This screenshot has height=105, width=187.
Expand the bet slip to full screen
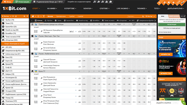[184, 16]
